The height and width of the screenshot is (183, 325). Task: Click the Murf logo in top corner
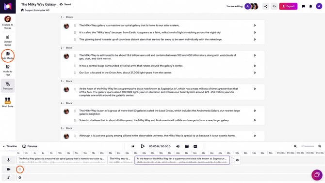coord(8,7)
